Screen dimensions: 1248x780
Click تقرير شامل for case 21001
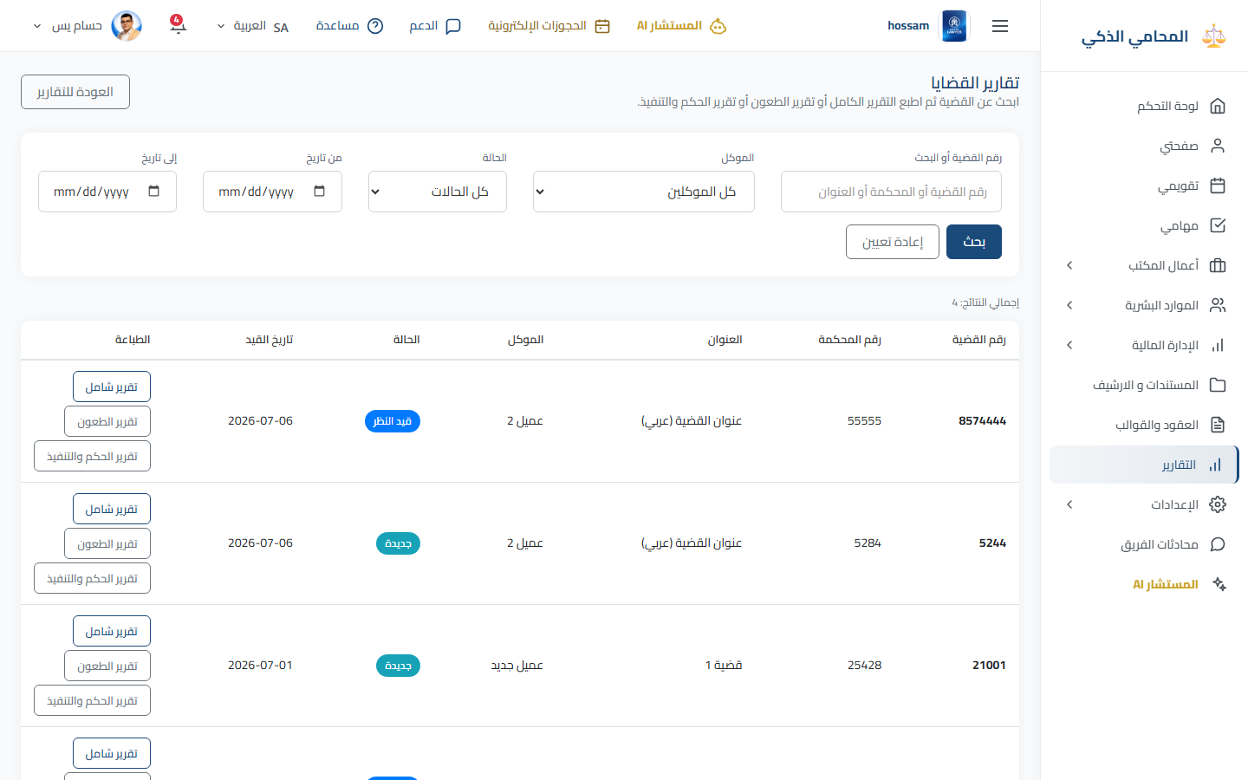(x=112, y=631)
